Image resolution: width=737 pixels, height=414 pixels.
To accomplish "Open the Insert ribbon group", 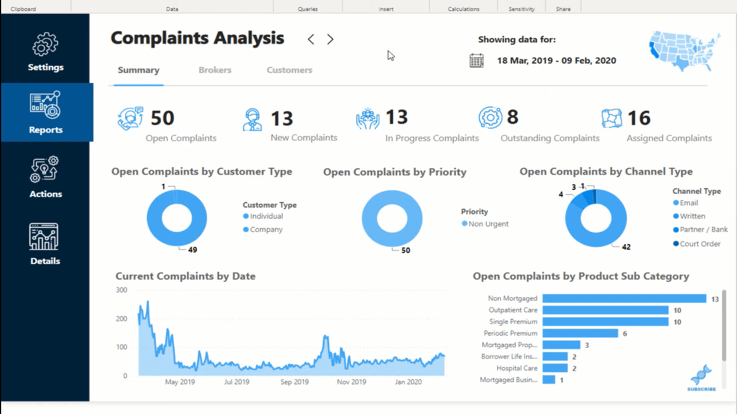I will pyautogui.click(x=386, y=9).
